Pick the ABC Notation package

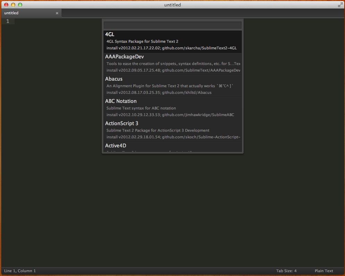[172, 108]
